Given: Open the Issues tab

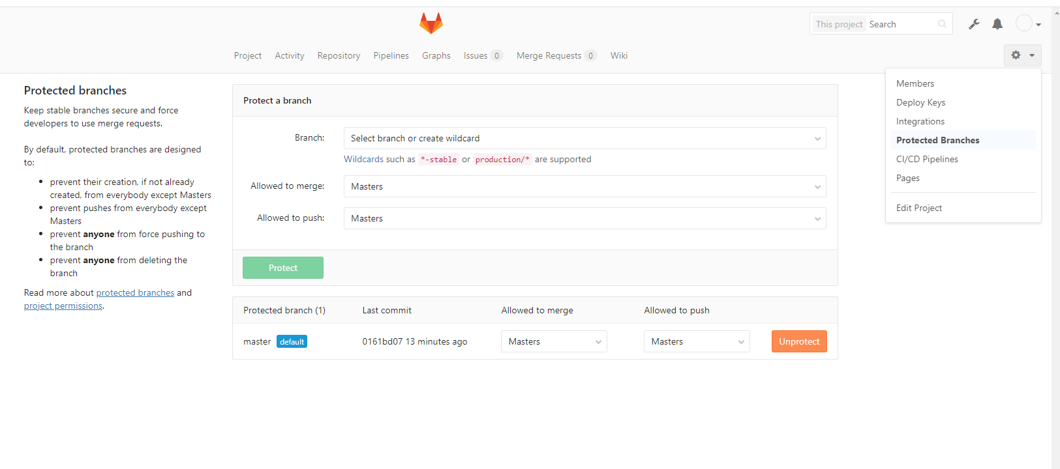Looking at the screenshot, I should tap(483, 55).
